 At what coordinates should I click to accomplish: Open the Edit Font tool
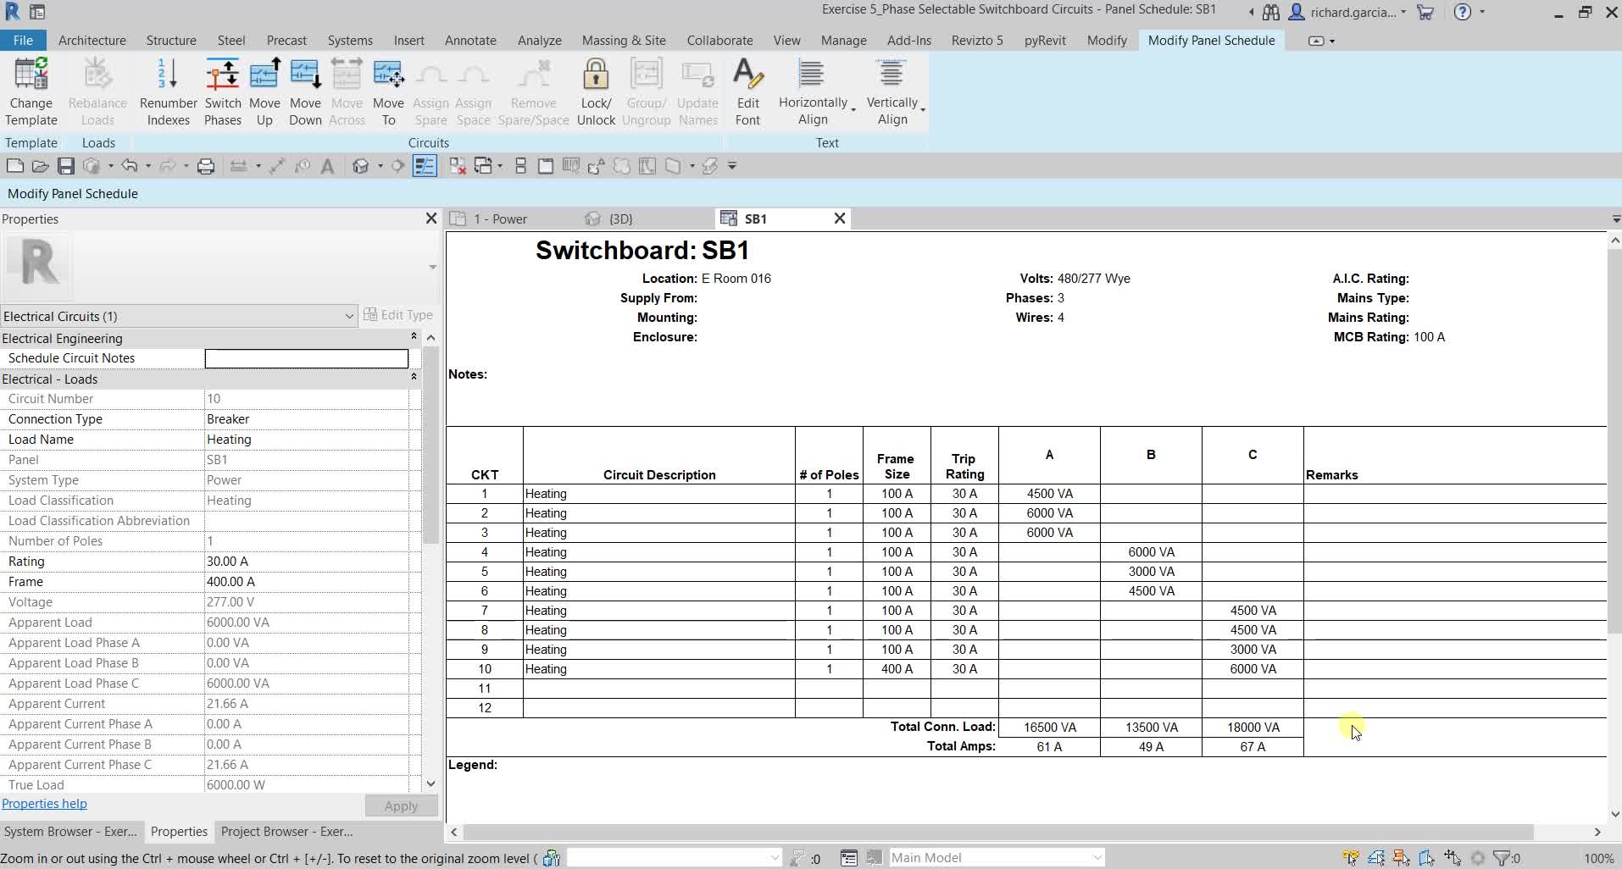click(x=748, y=88)
